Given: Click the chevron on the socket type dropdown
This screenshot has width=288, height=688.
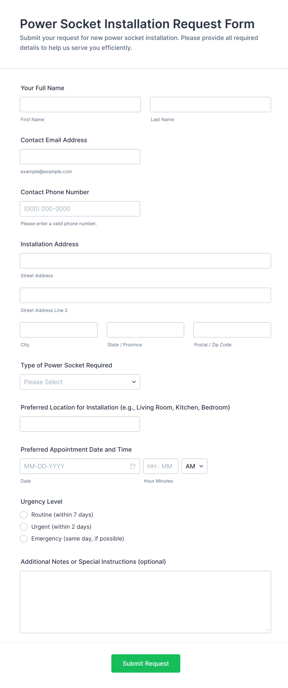Looking at the screenshot, I should [x=134, y=382].
